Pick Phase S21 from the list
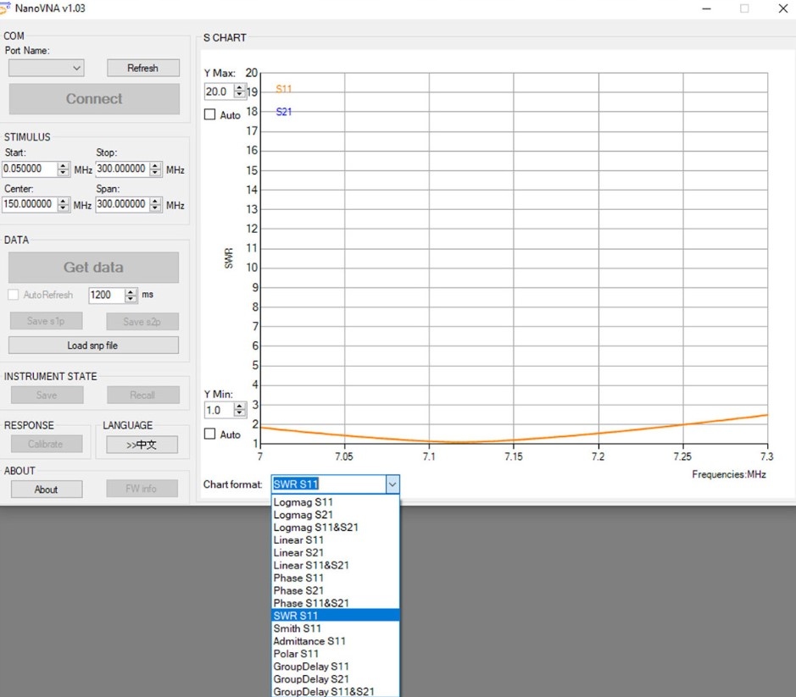The height and width of the screenshot is (697, 796). pos(298,590)
